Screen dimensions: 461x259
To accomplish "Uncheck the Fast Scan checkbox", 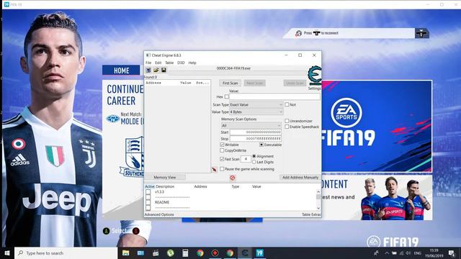I will point(222,159).
